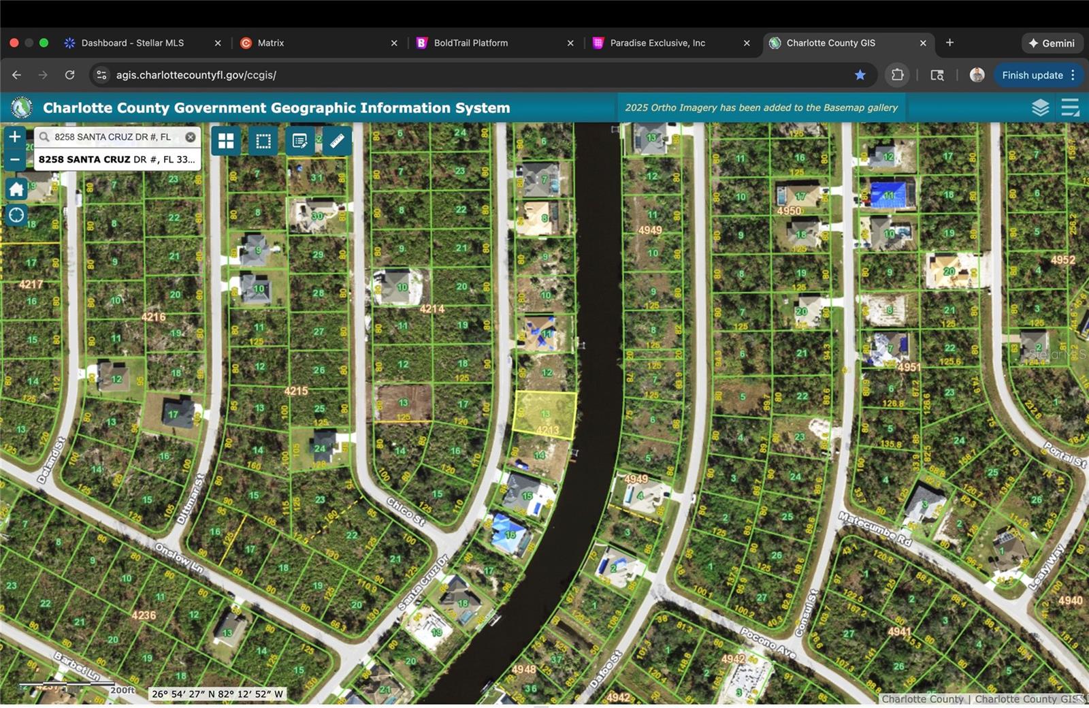
Task: Click the 2025 Ortho Imagery notification banner
Action: [x=762, y=107]
